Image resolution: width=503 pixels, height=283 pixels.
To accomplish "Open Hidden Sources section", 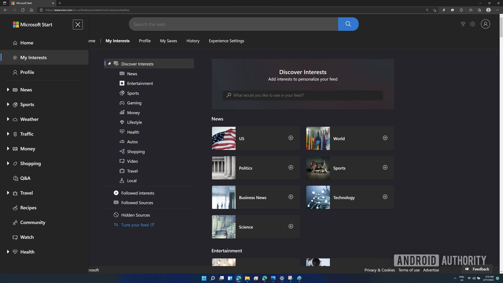I will tap(135, 215).
